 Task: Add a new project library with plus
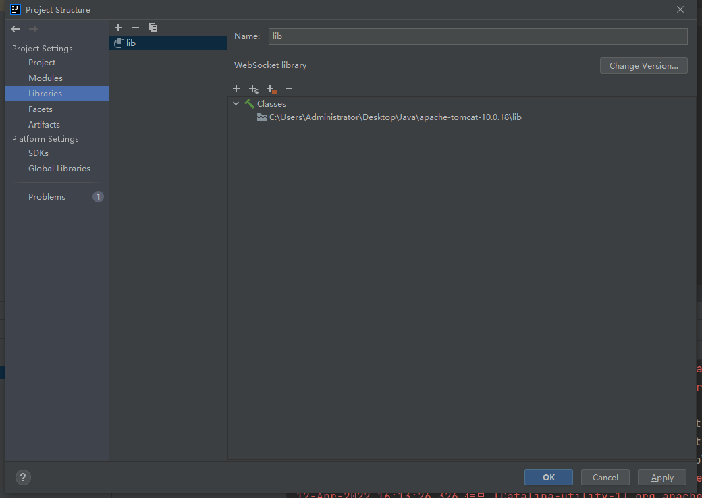click(x=118, y=28)
